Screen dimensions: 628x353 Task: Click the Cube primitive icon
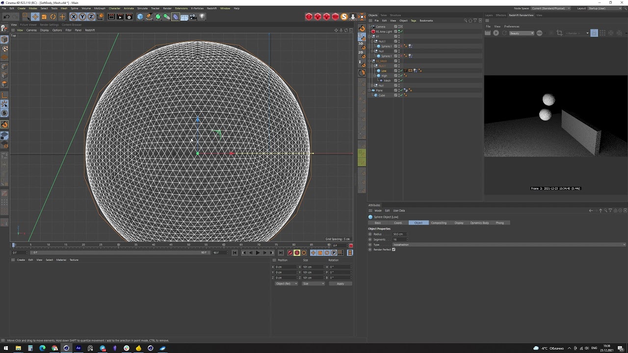(x=140, y=17)
